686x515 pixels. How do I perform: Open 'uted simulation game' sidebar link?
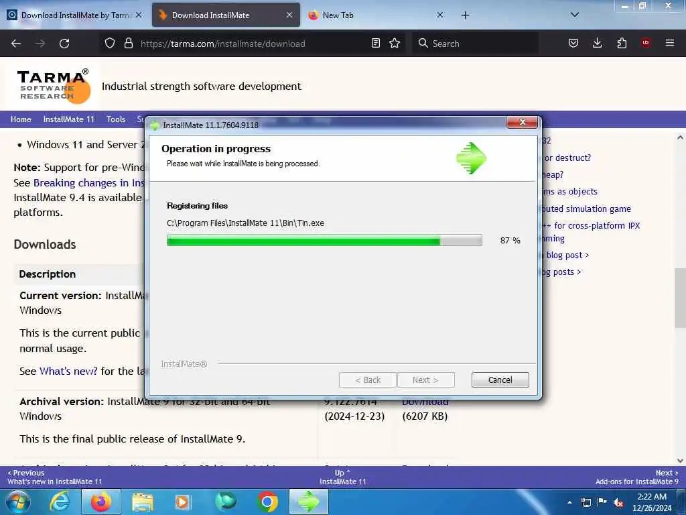pos(586,209)
